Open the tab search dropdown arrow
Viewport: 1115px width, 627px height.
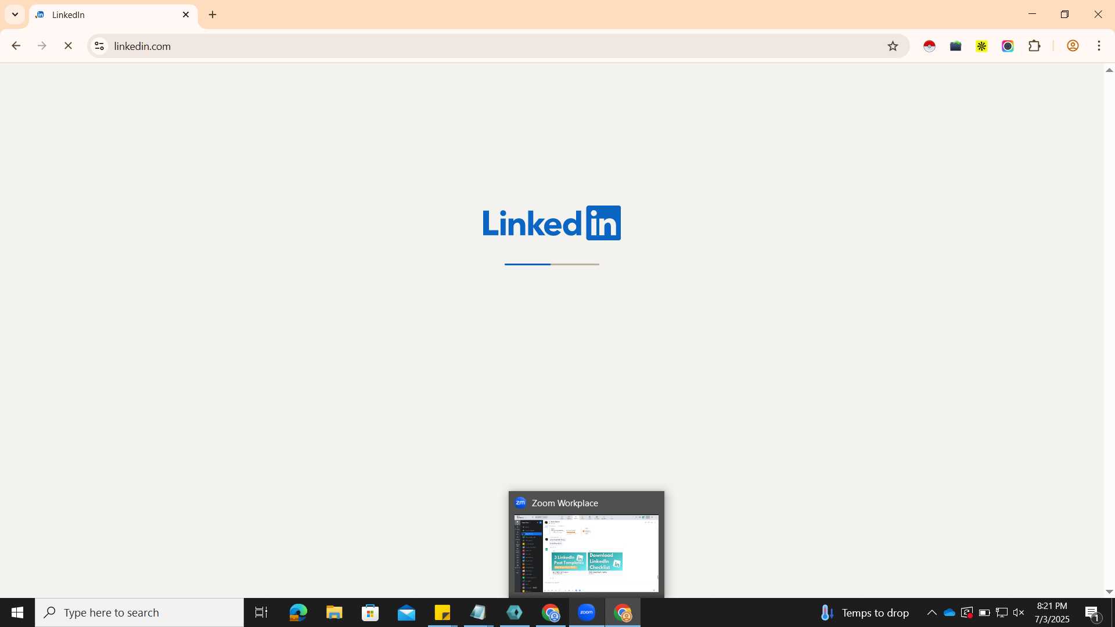15,15
